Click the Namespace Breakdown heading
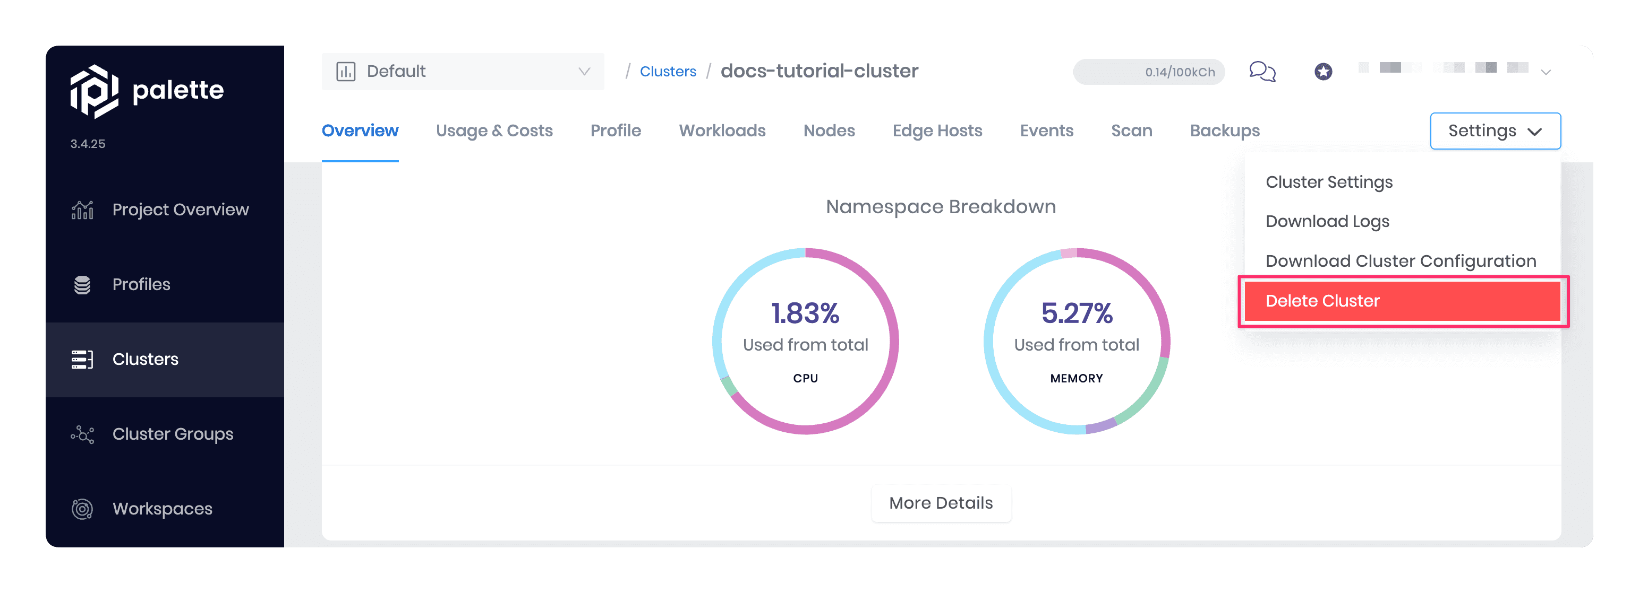The height and width of the screenshot is (593, 1639). [x=941, y=206]
